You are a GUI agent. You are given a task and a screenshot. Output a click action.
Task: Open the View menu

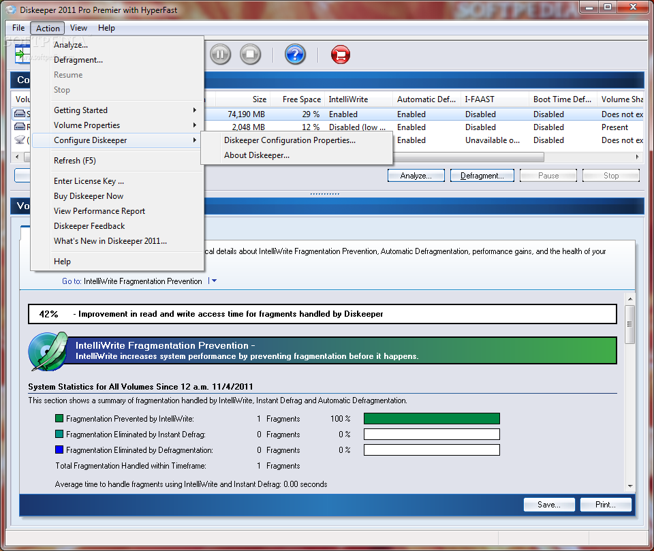pyautogui.click(x=78, y=28)
